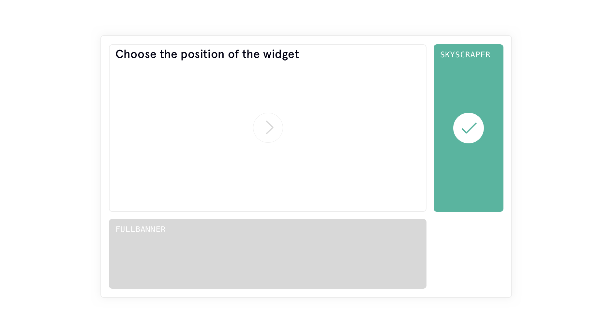This screenshot has height=333, width=613.
Task: Select the white circle around the checkmark
Action: (469, 128)
